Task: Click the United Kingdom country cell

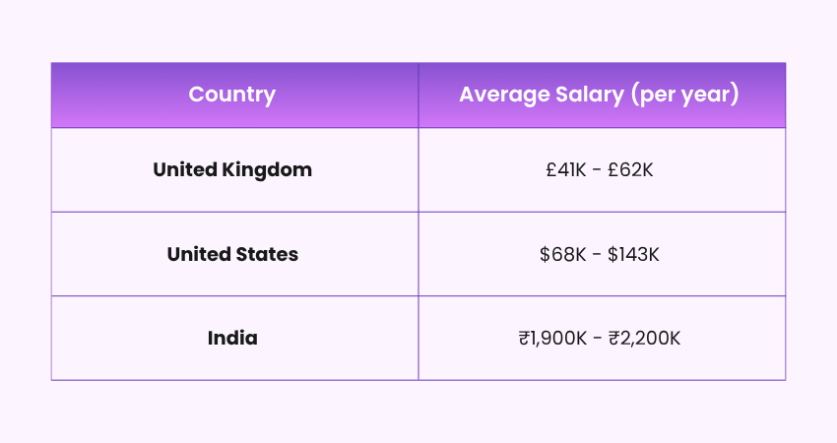Action: (x=232, y=169)
